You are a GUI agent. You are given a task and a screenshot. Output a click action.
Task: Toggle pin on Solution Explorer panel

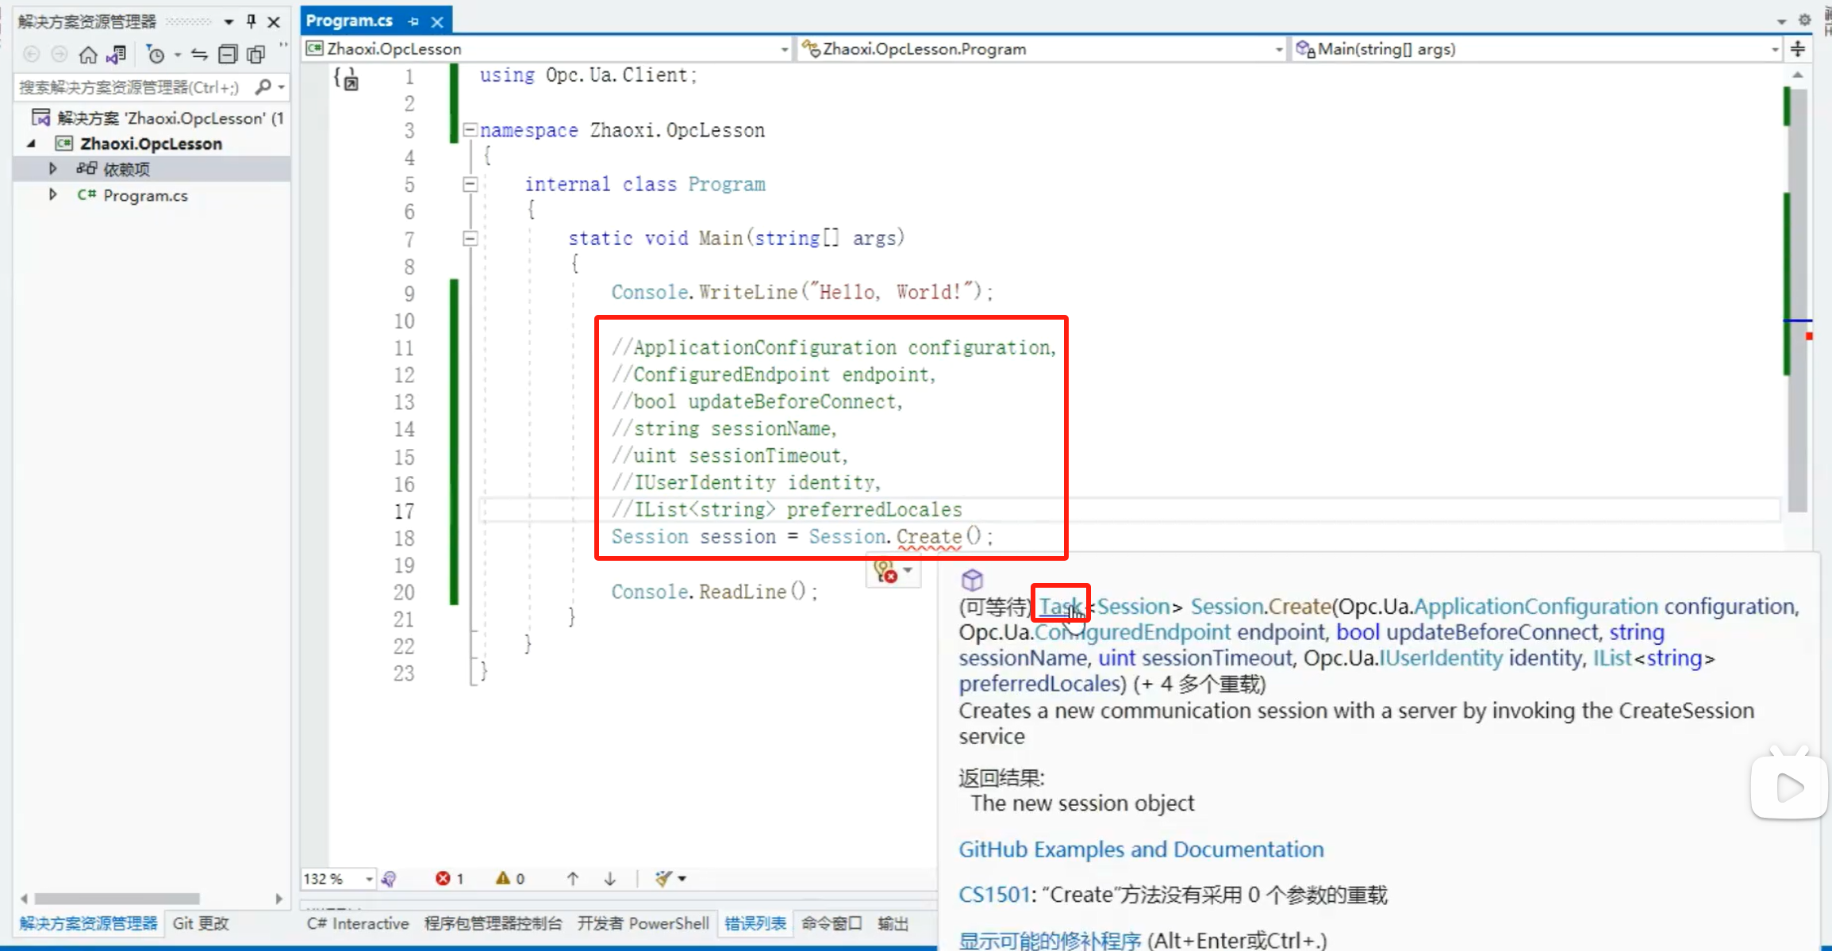pyautogui.click(x=252, y=21)
